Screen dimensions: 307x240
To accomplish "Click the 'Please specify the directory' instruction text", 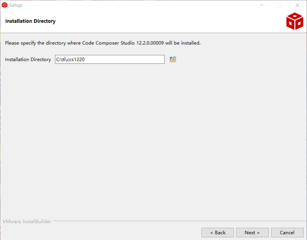I will 103,43.
